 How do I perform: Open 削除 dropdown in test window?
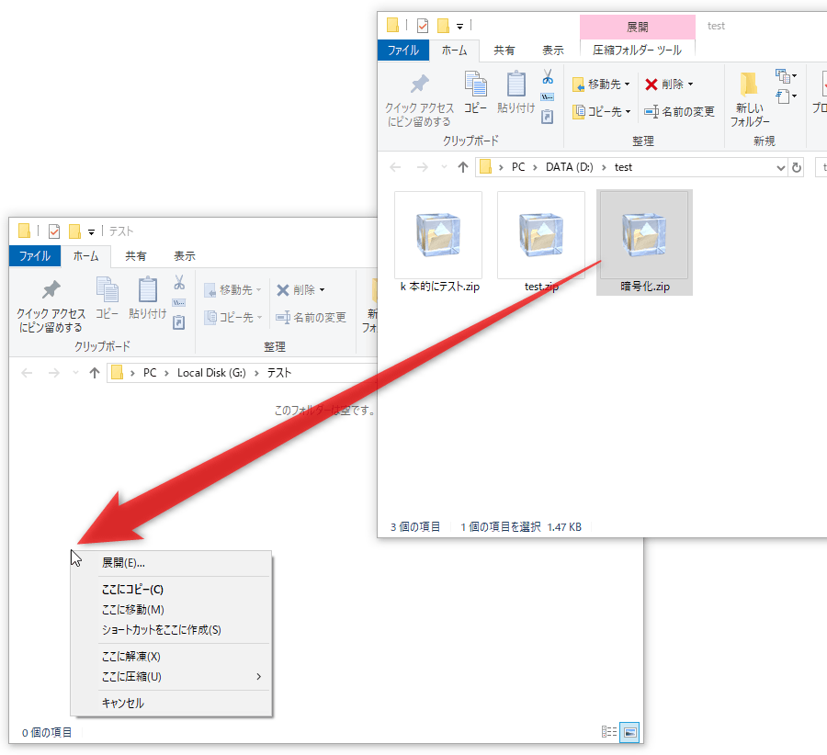669,85
